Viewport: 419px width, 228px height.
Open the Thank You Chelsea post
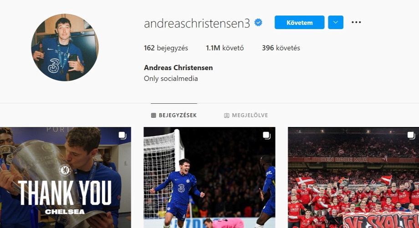click(x=66, y=177)
